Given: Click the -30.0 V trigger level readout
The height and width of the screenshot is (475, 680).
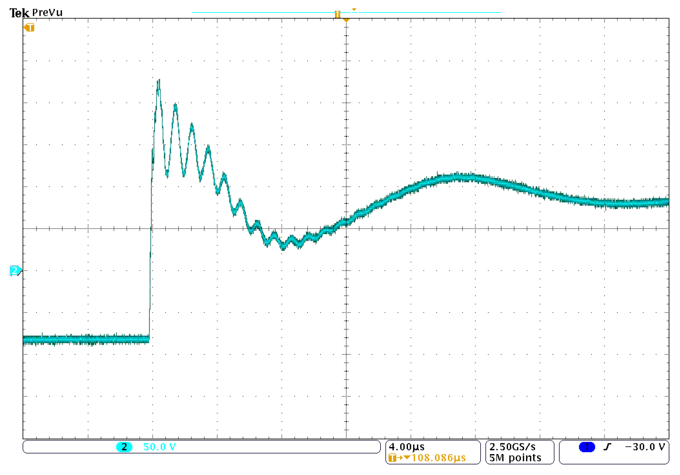Looking at the screenshot, I should (644, 447).
